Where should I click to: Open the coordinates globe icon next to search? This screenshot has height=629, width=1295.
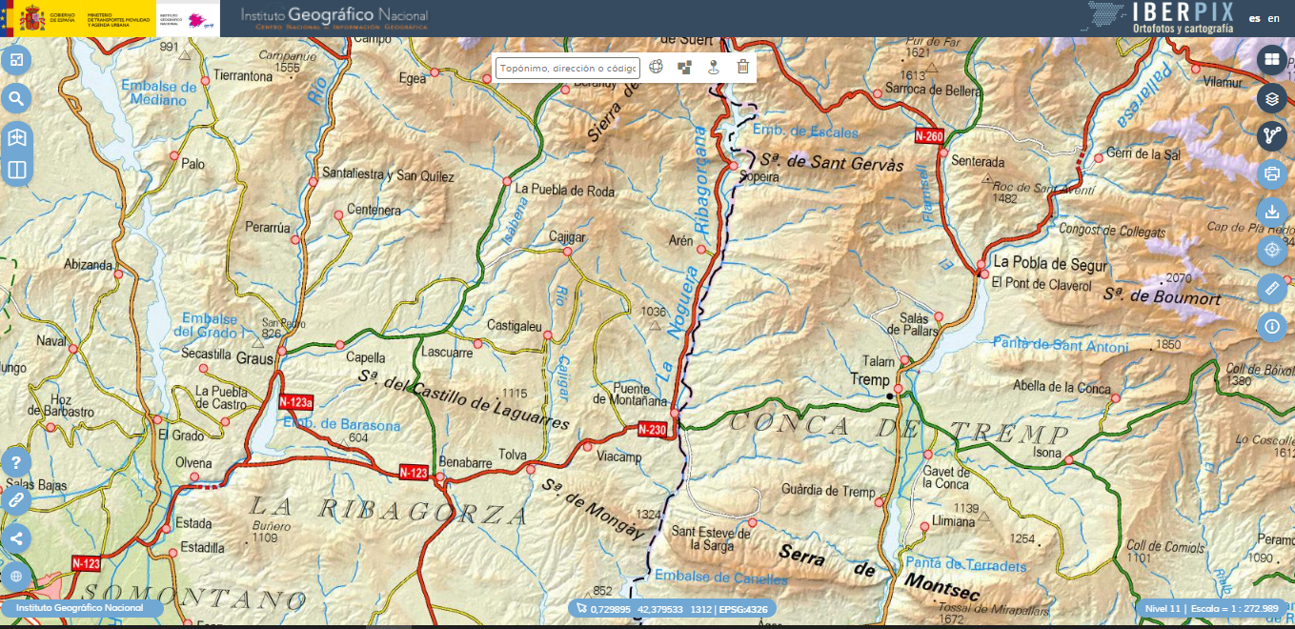(x=654, y=68)
